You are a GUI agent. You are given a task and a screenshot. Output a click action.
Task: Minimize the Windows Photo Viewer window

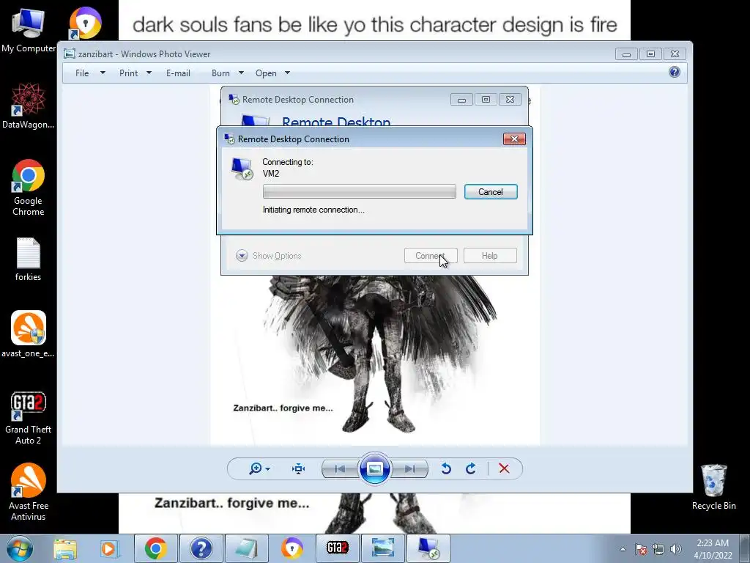click(x=626, y=54)
